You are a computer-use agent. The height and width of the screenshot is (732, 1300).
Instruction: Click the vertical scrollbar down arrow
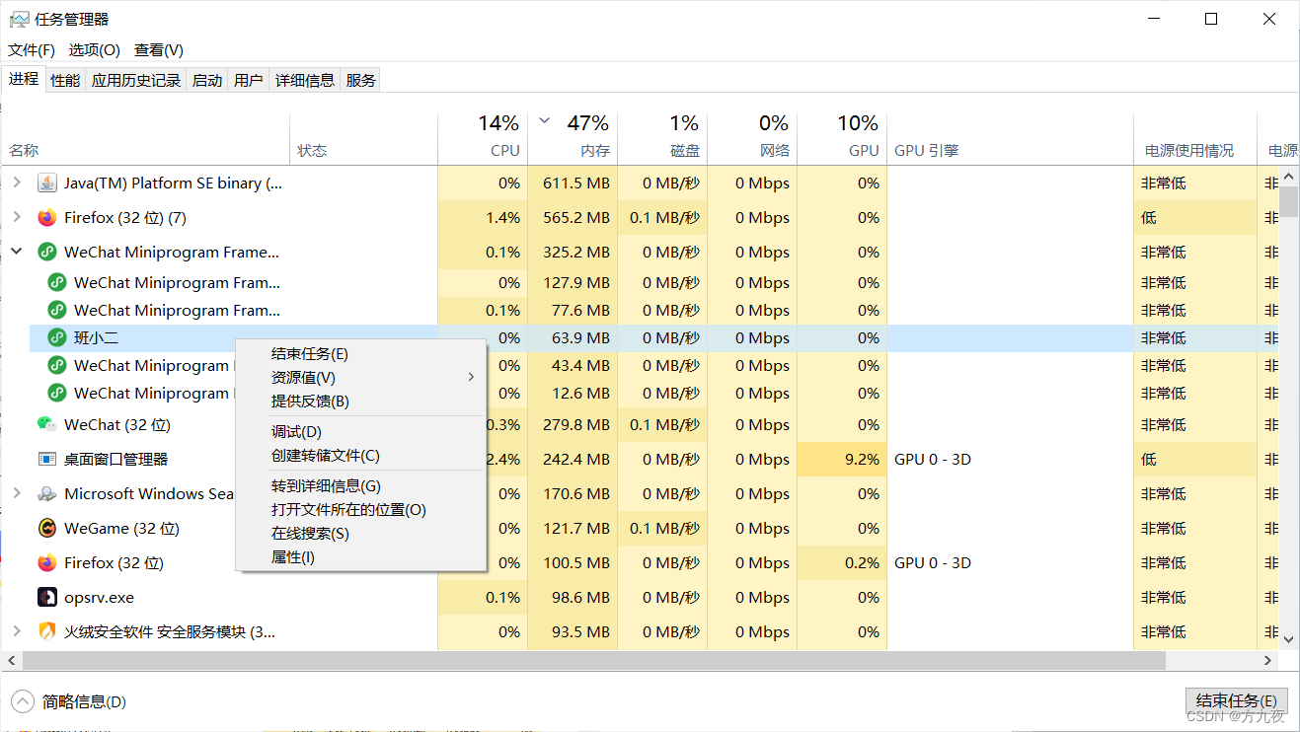1289,640
